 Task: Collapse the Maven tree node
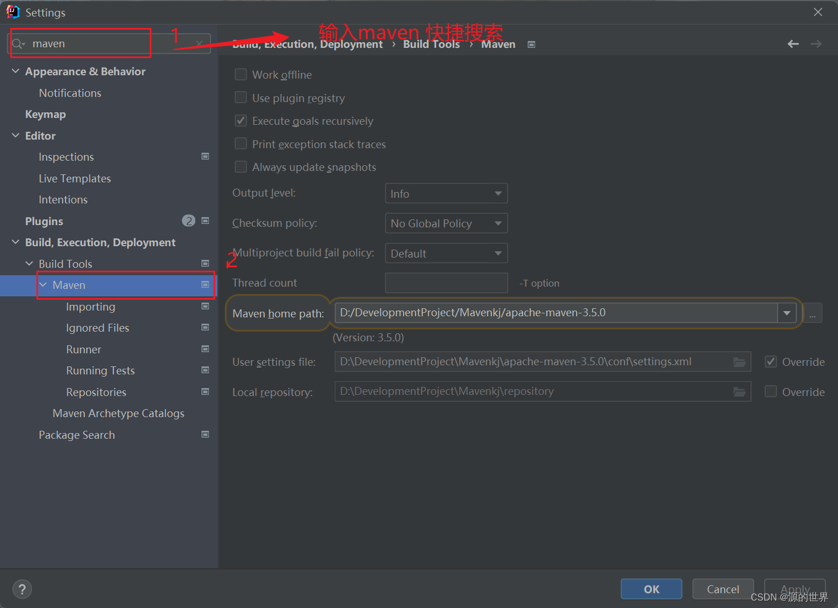43,284
